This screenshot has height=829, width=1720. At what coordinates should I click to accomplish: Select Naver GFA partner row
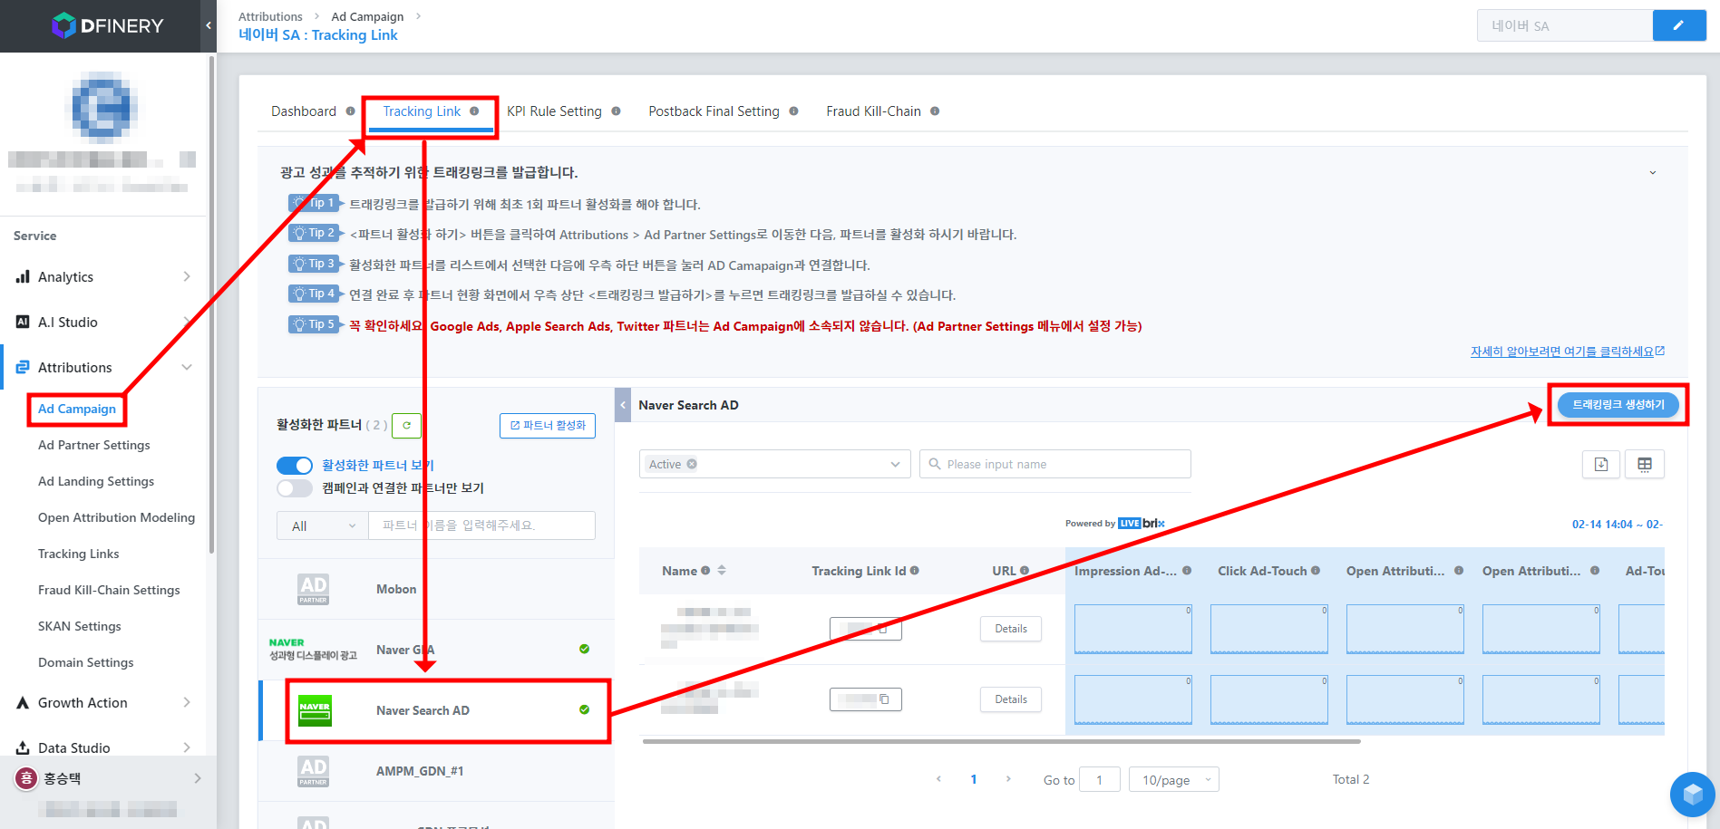(436, 650)
